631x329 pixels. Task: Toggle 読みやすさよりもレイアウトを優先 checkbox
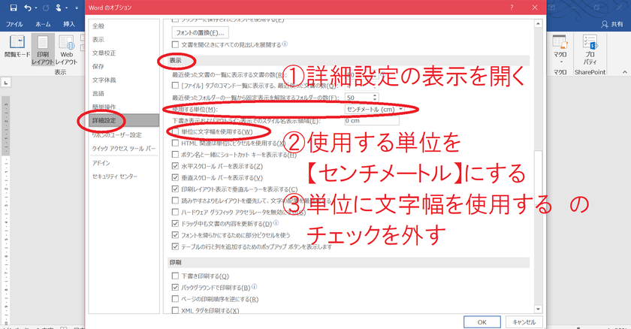coord(175,201)
